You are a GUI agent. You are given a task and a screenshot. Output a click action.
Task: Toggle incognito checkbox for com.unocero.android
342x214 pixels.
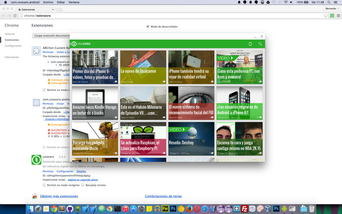coord(44,147)
